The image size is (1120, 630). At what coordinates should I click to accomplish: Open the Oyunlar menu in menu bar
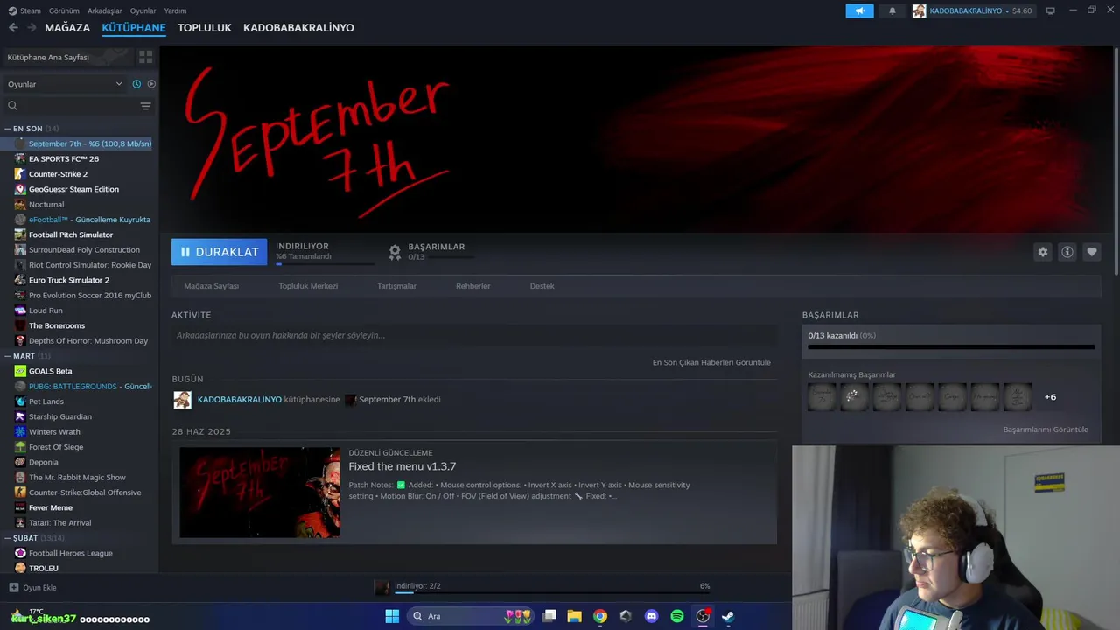pyautogui.click(x=143, y=10)
